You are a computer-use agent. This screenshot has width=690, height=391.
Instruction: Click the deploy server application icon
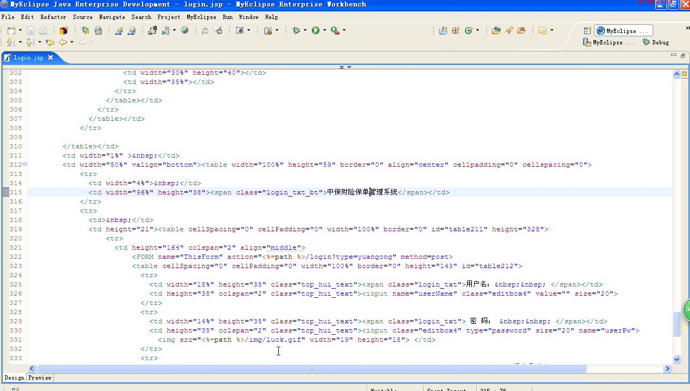153,30
